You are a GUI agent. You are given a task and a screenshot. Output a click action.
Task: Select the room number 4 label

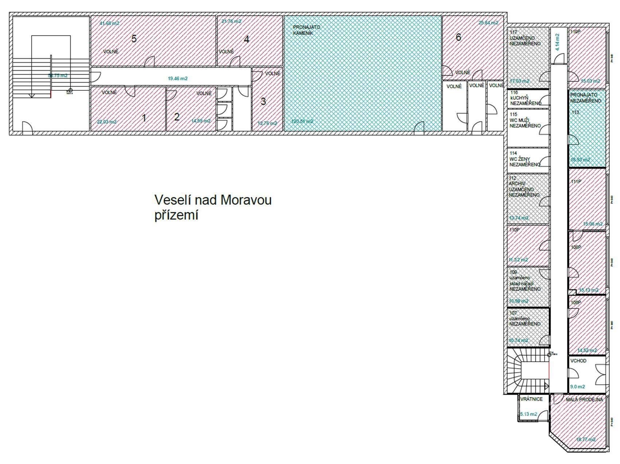click(246, 40)
